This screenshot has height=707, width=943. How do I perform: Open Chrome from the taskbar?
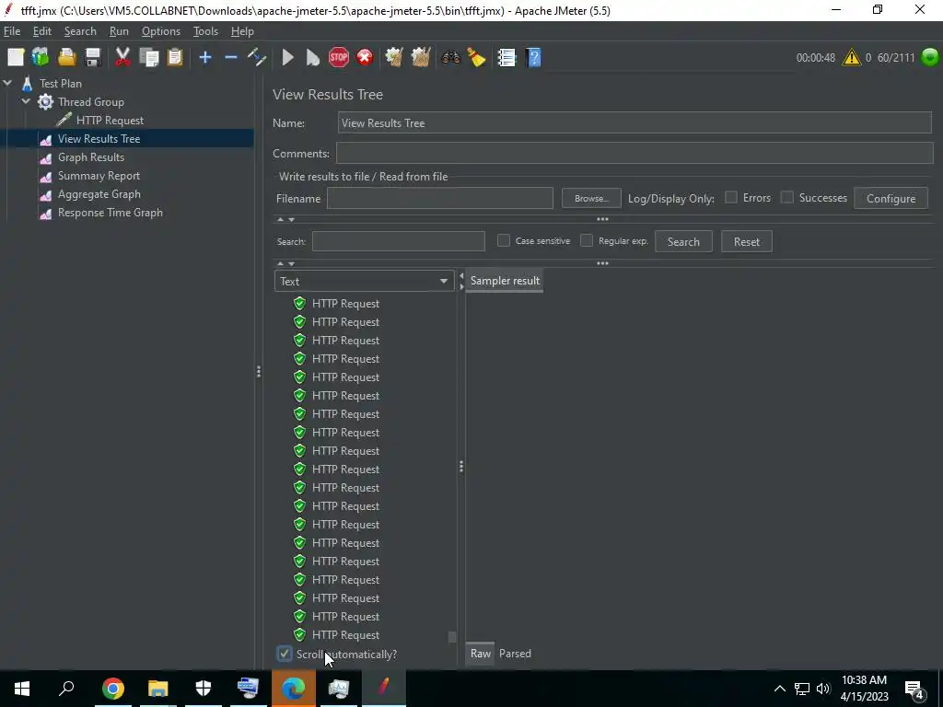[x=113, y=689]
